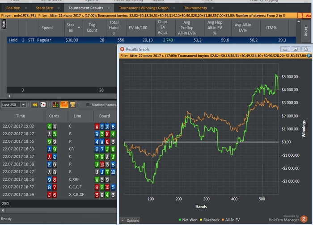313x225 pixels.
Task: Close the Results Graph window
Action: [x=306, y=49]
